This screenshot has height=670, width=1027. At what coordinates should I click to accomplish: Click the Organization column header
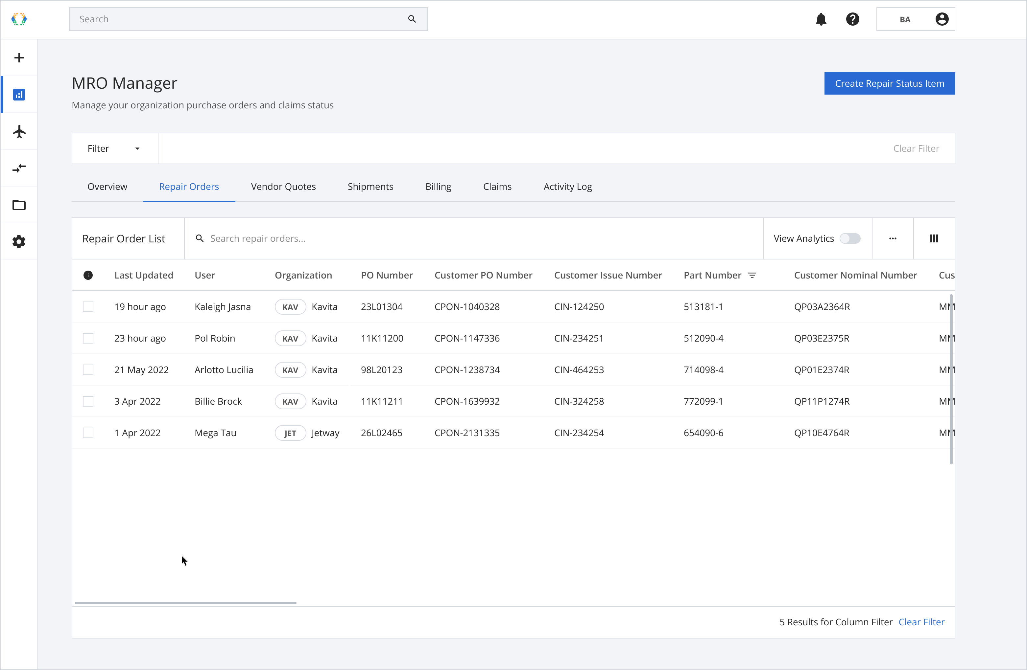tap(303, 275)
